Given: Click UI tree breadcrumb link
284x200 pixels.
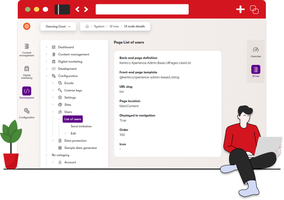Looking at the screenshot, I should pyautogui.click(x=114, y=27).
